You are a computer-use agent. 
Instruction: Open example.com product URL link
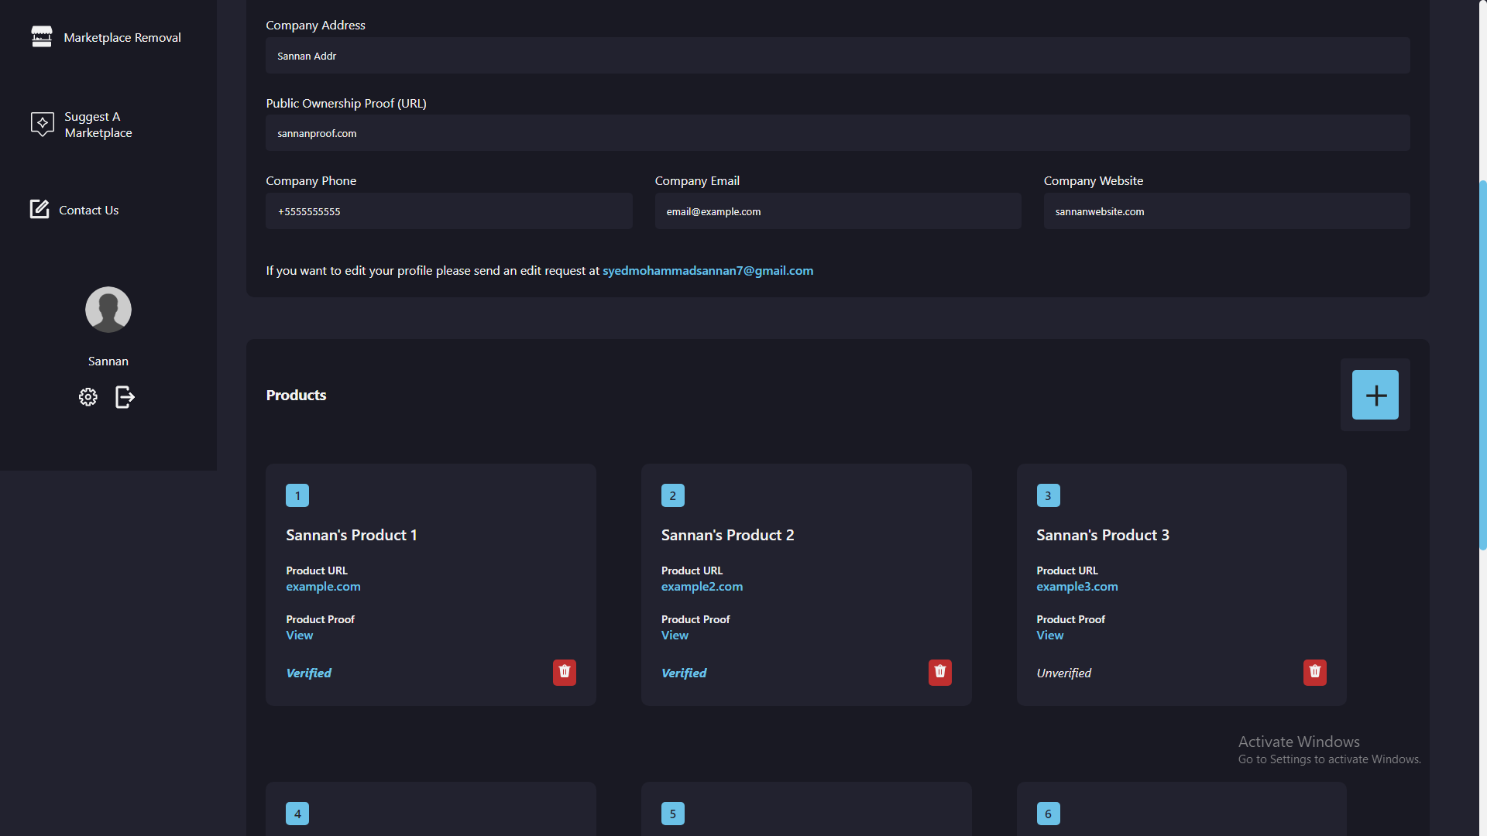coord(323,586)
